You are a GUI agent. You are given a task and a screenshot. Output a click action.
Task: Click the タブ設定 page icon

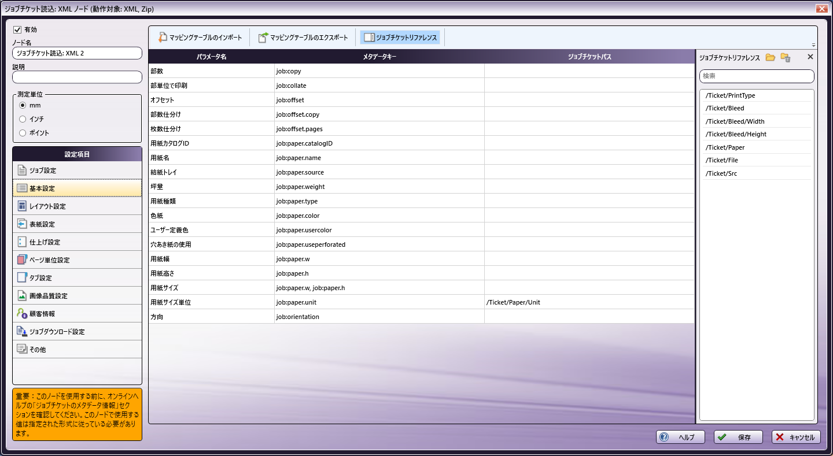point(22,278)
